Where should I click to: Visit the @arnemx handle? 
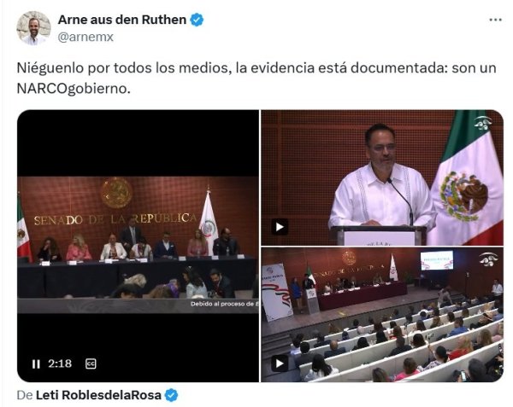[85, 37]
